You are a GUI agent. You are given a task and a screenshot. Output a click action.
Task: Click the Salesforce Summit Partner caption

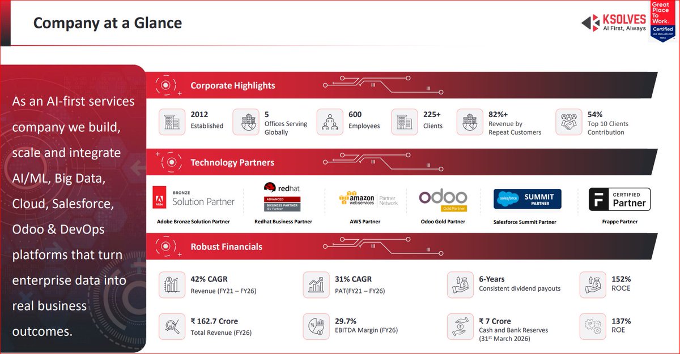pyautogui.click(x=525, y=222)
